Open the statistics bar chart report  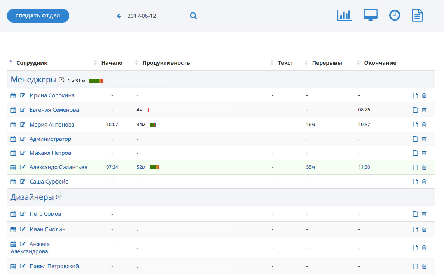344,15
